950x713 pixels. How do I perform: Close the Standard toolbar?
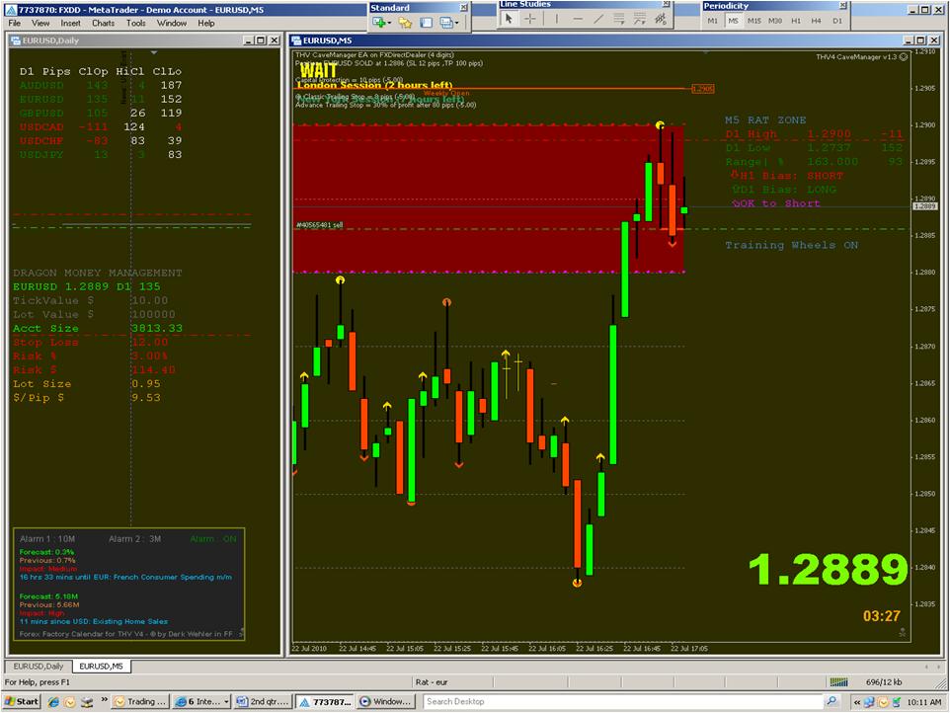point(463,7)
